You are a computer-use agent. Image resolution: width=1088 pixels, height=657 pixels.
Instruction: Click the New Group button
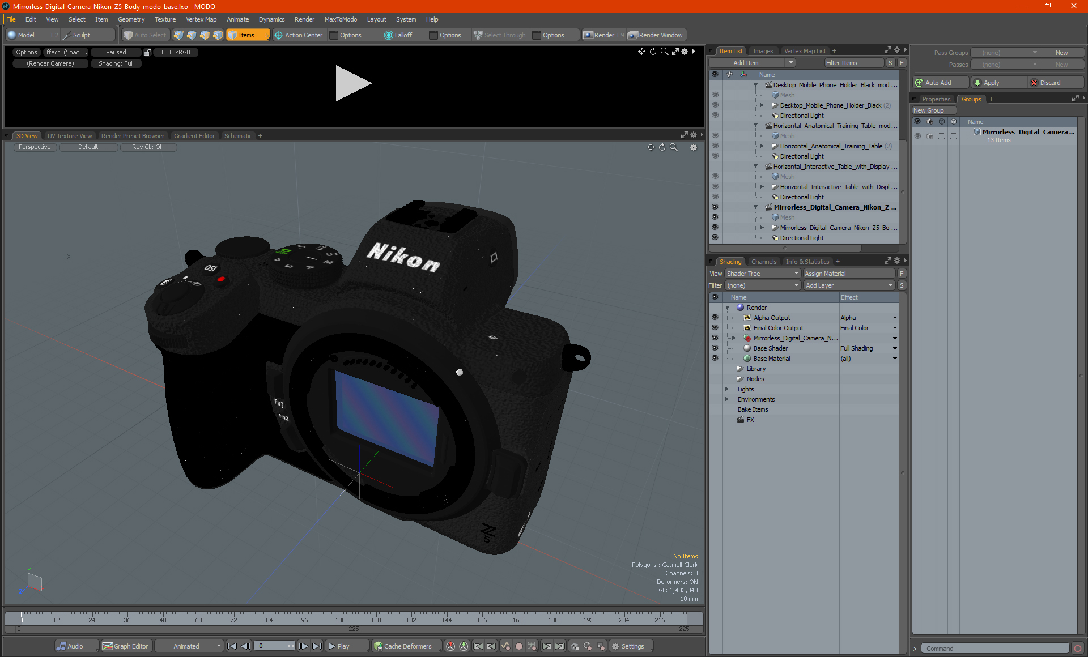(x=933, y=110)
